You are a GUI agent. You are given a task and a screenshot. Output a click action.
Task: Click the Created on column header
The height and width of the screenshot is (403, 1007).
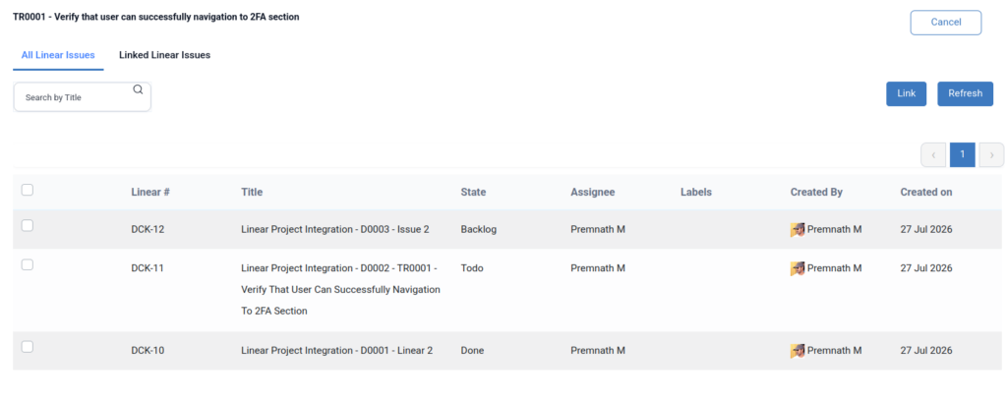coord(926,192)
